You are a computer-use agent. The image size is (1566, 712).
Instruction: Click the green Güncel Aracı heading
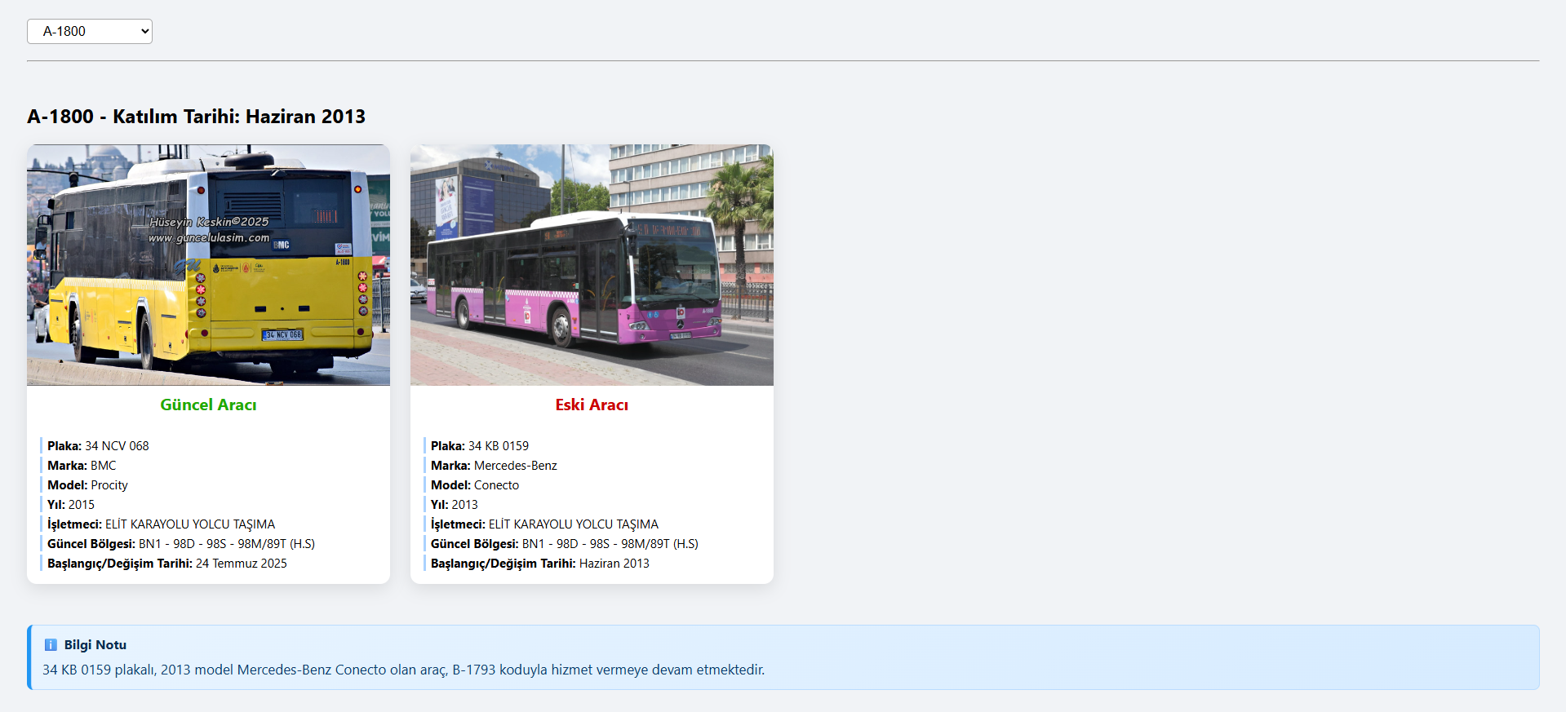(208, 405)
